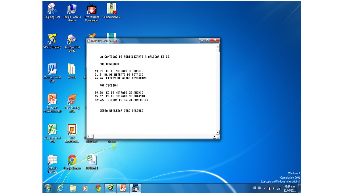Minimize the FERCEB.EXE console window
Screen dimensions: 344x193
(x=202, y=40)
